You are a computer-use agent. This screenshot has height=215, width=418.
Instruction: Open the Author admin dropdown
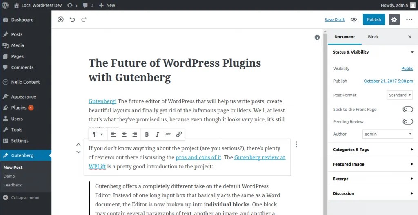pyautogui.click(x=388, y=134)
